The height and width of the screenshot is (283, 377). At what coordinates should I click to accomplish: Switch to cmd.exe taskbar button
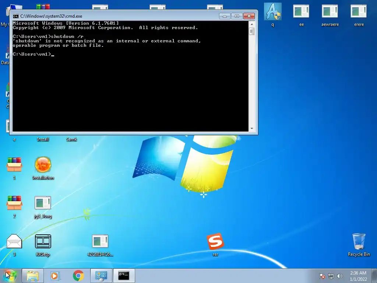click(124, 276)
